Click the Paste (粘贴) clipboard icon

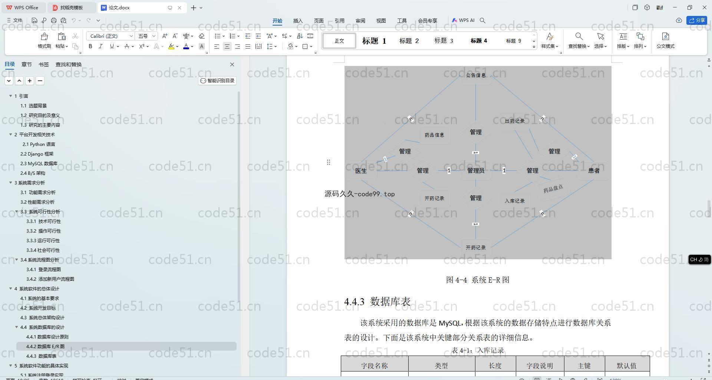coord(62,36)
